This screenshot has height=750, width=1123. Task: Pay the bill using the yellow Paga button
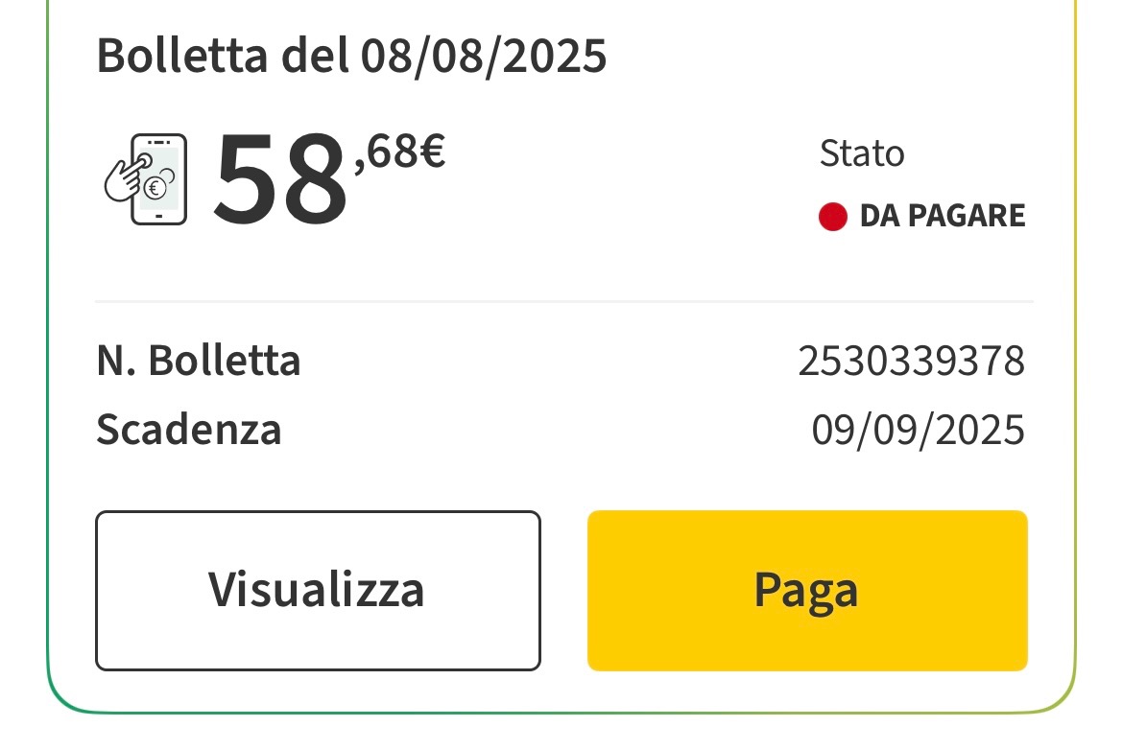point(807,591)
